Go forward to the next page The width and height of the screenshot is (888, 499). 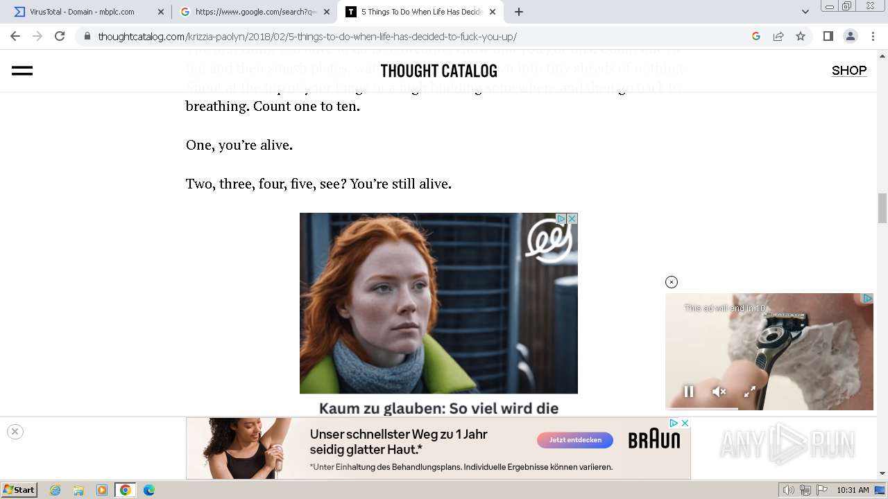(37, 36)
